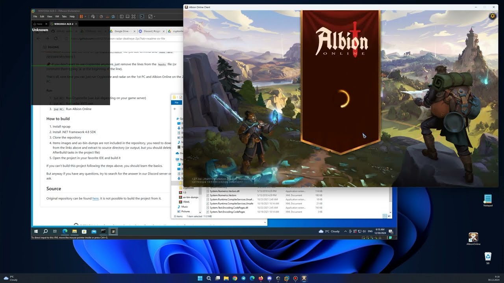Viewport: 504px width, 283px height.
Task: Open the host taskbar Search icon
Action: click(209, 278)
